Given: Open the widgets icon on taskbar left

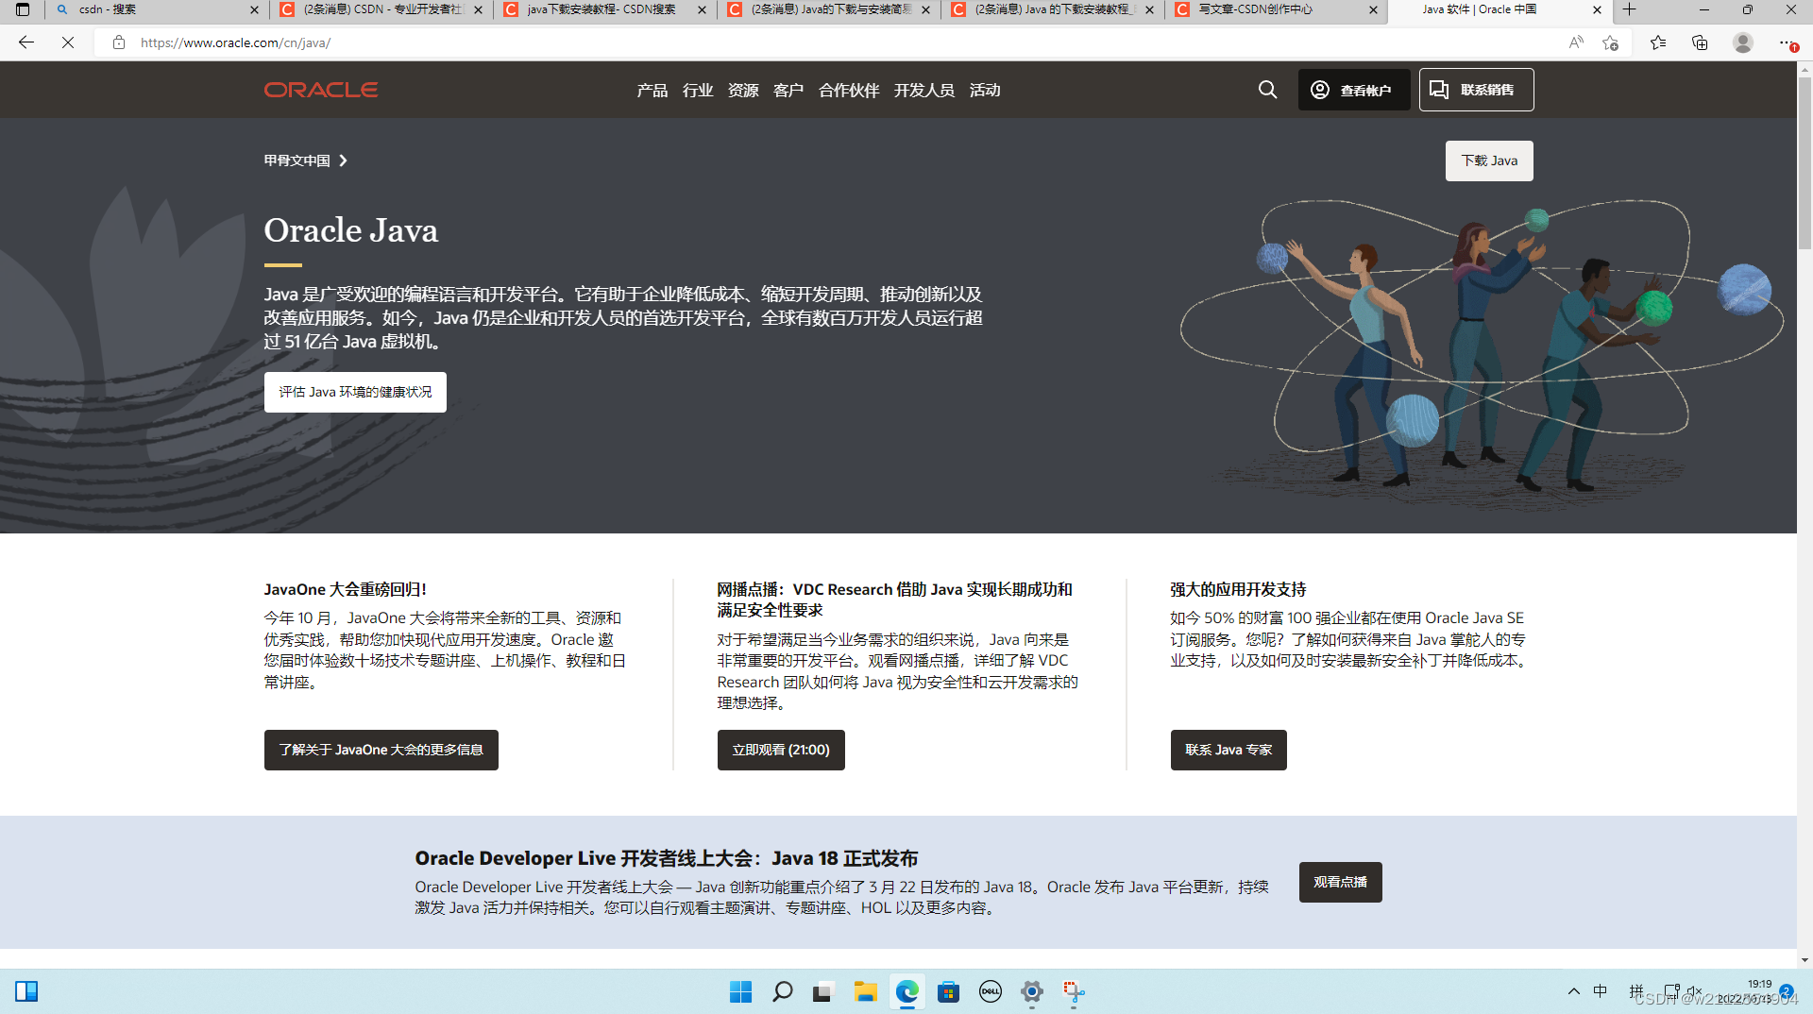Looking at the screenshot, I should click(26, 991).
